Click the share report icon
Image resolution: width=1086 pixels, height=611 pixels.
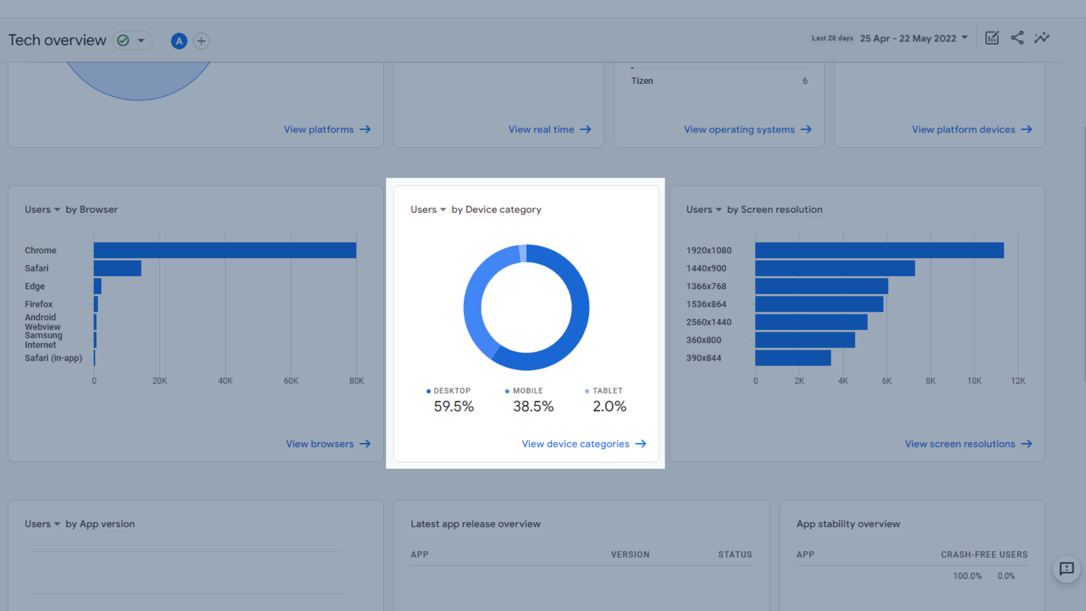(x=1017, y=38)
